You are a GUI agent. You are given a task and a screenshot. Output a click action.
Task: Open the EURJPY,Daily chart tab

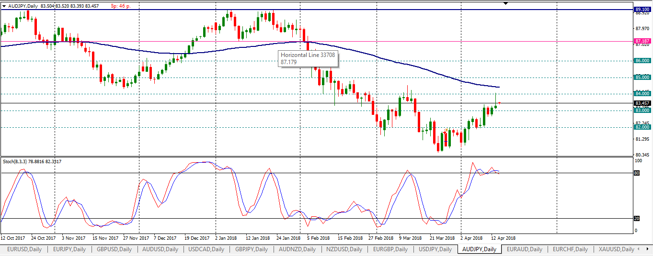tap(69, 249)
